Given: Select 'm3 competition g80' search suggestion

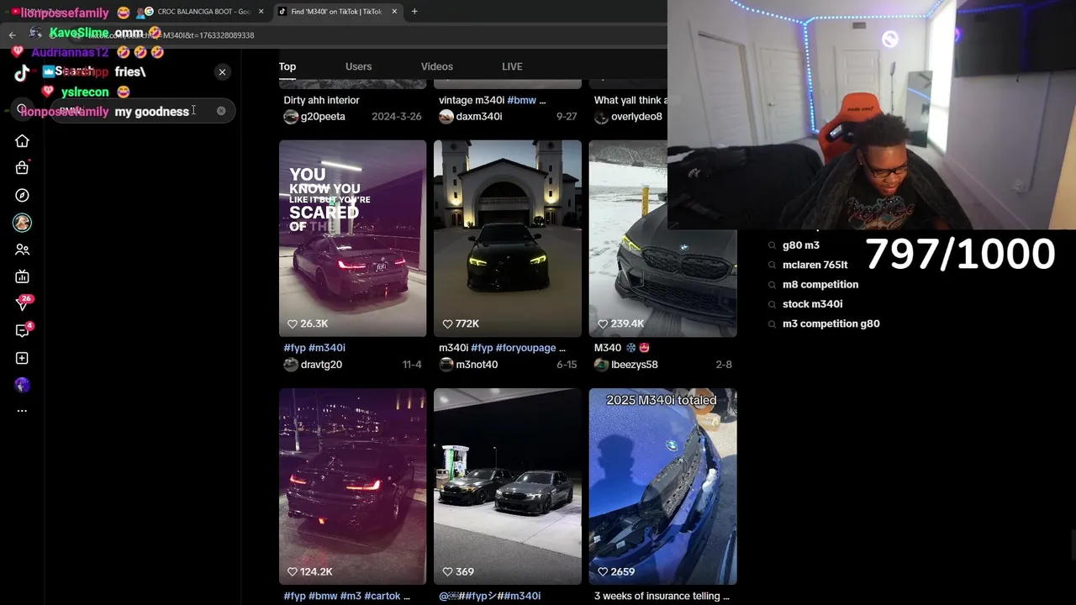Looking at the screenshot, I should (x=831, y=324).
